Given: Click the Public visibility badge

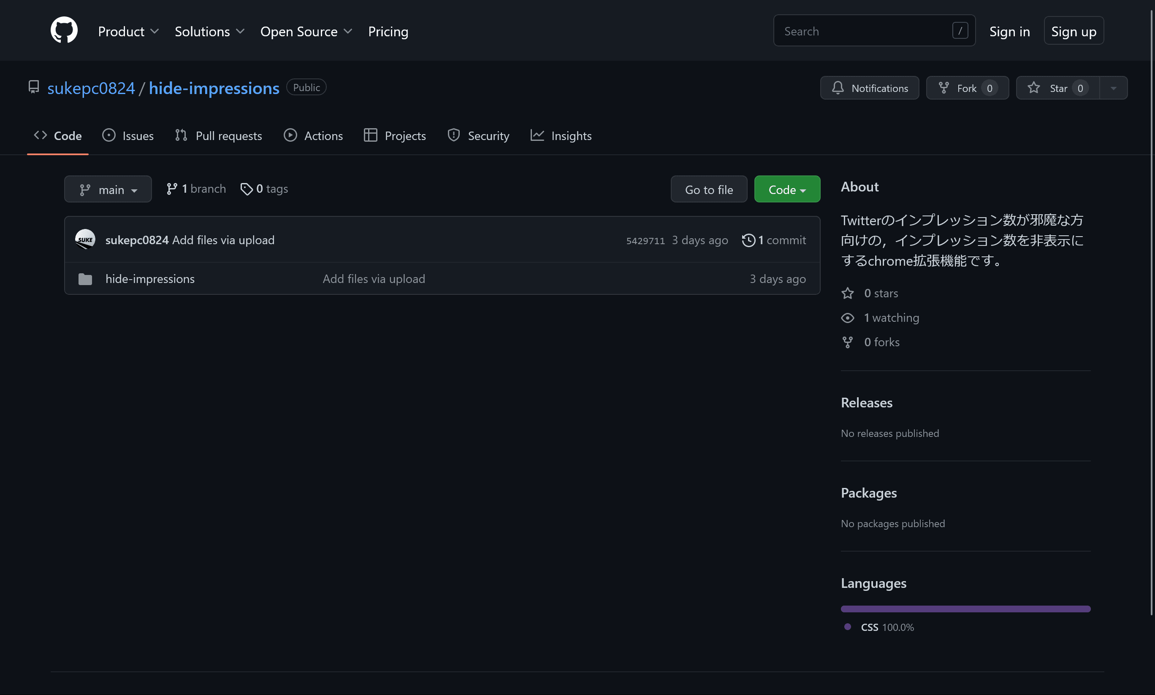Looking at the screenshot, I should tap(306, 87).
